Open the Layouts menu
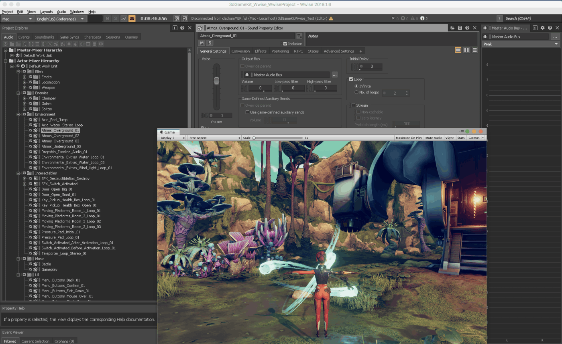This screenshot has width=562, height=344. 47,12
